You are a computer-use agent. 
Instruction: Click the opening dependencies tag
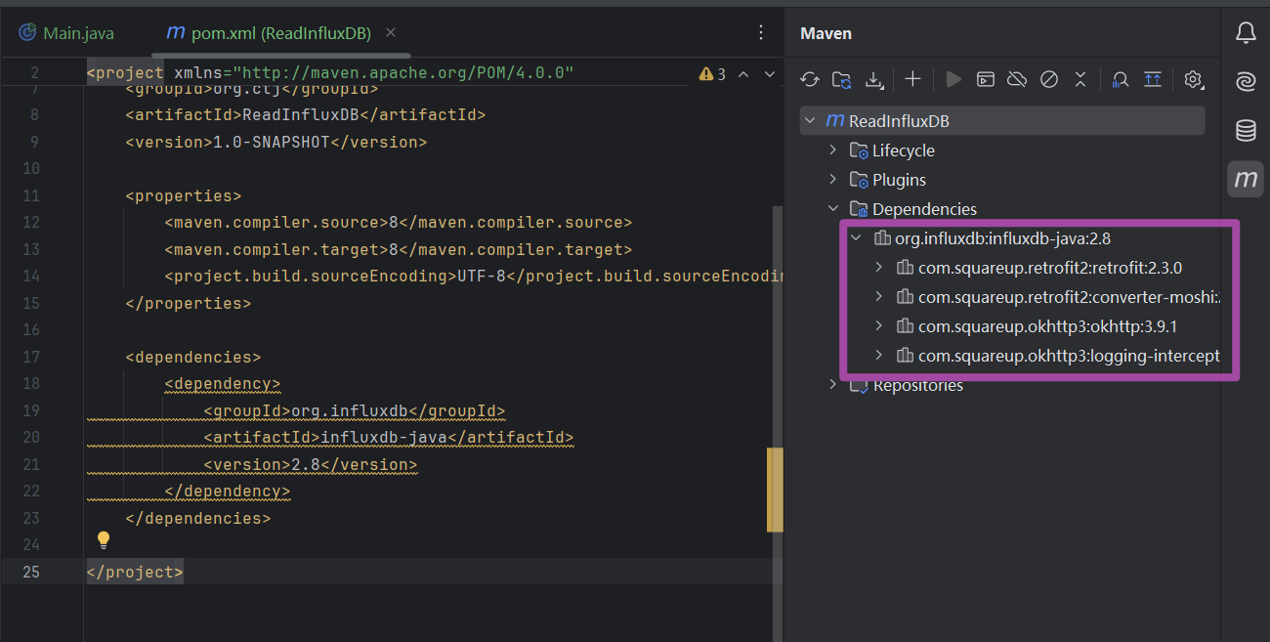[x=193, y=357]
